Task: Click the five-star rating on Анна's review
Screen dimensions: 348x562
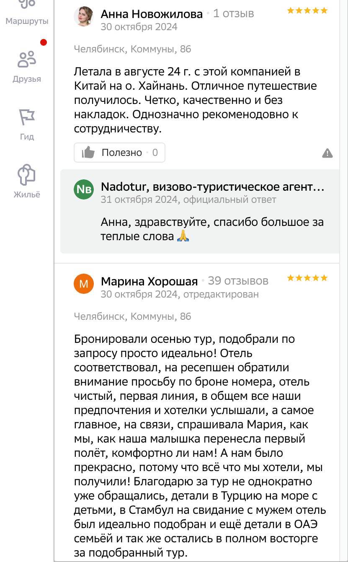Action: [x=307, y=11]
